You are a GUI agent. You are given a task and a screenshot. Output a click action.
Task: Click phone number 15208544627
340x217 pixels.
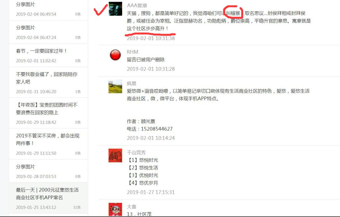coord(157,129)
